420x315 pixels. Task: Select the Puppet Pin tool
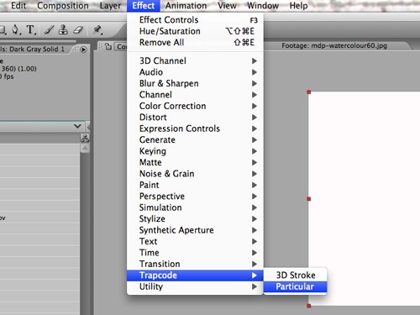click(97, 29)
